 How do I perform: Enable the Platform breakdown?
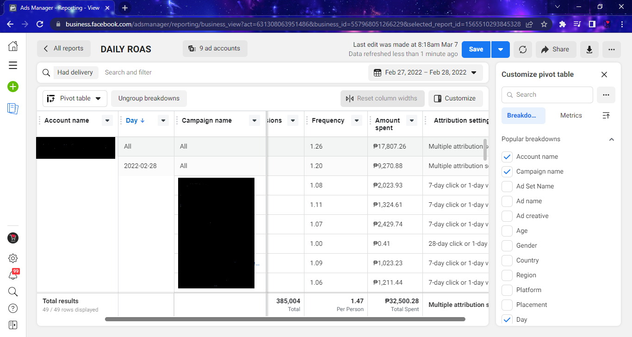[507, 290]
